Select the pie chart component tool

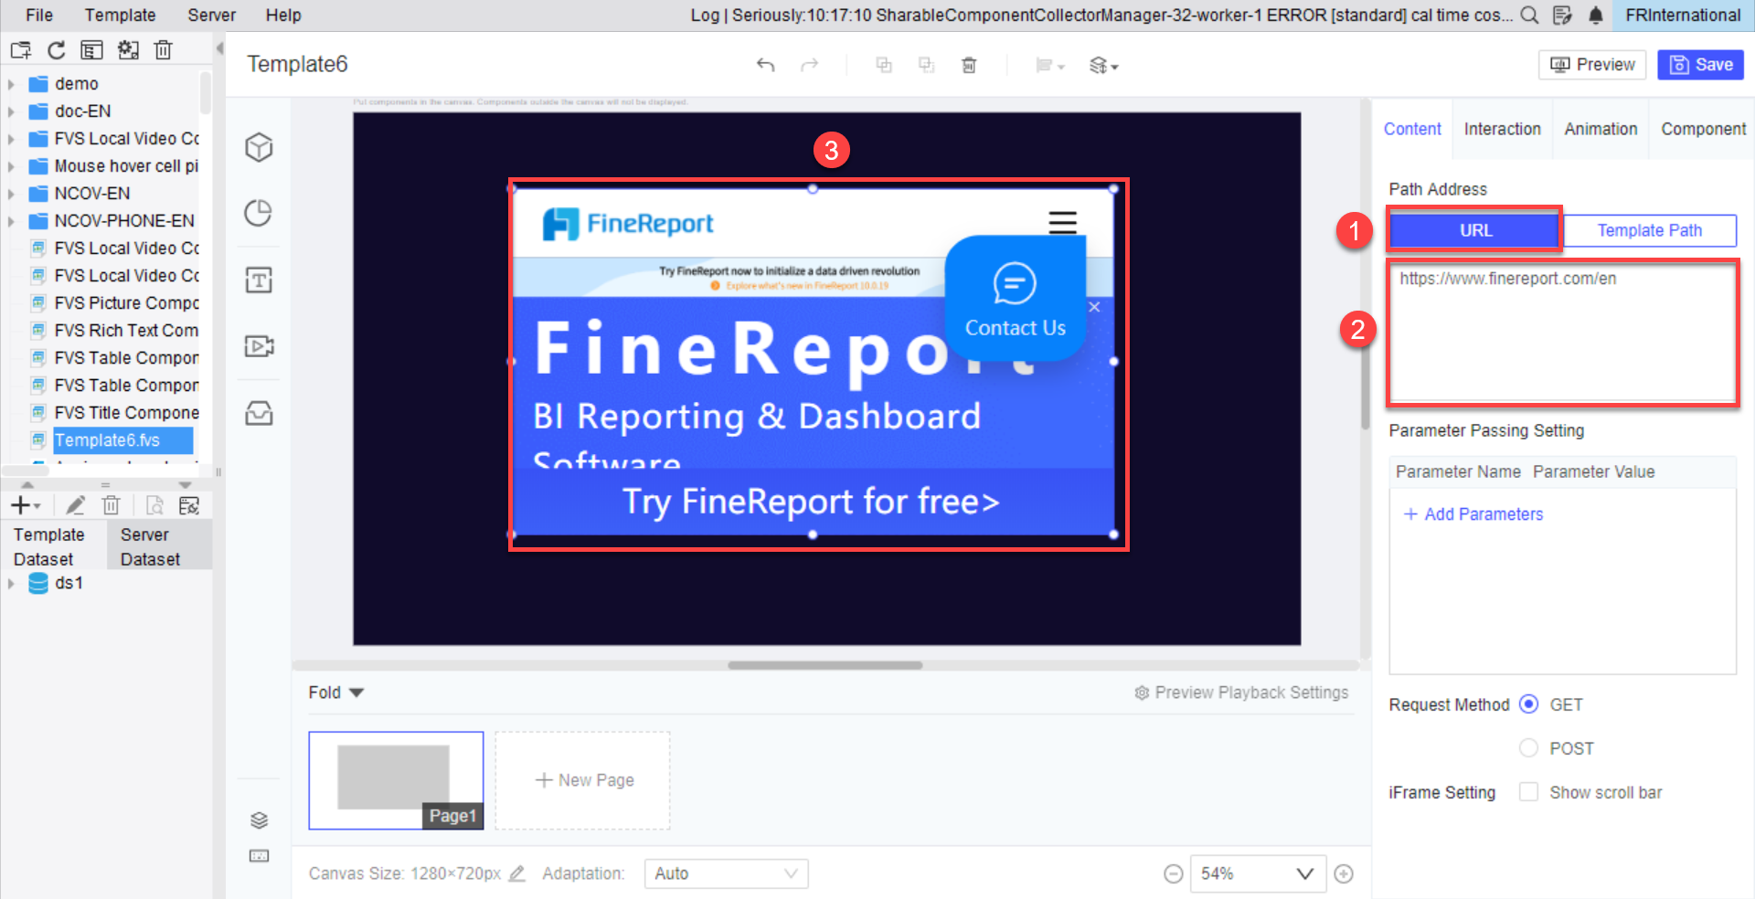pyautogui.click(x=259, y=212)
